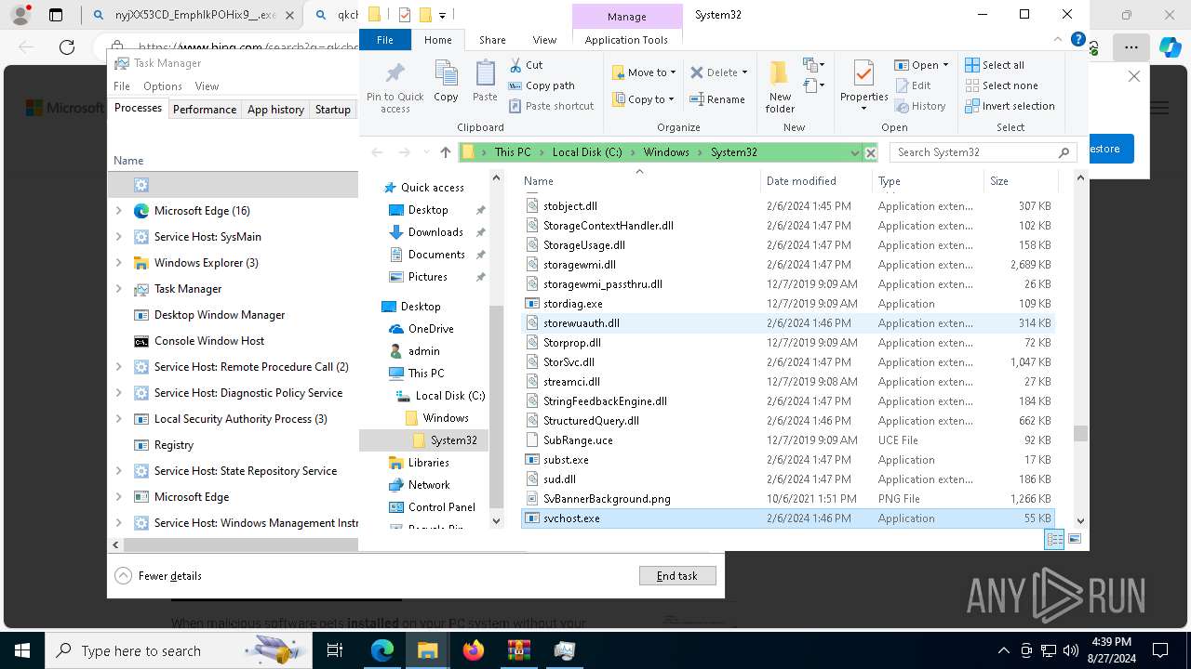Switch to Task Manager Performance tab
Viewport: 1191px width, 669px height.
pyautogui.click(x=205, y=109)
